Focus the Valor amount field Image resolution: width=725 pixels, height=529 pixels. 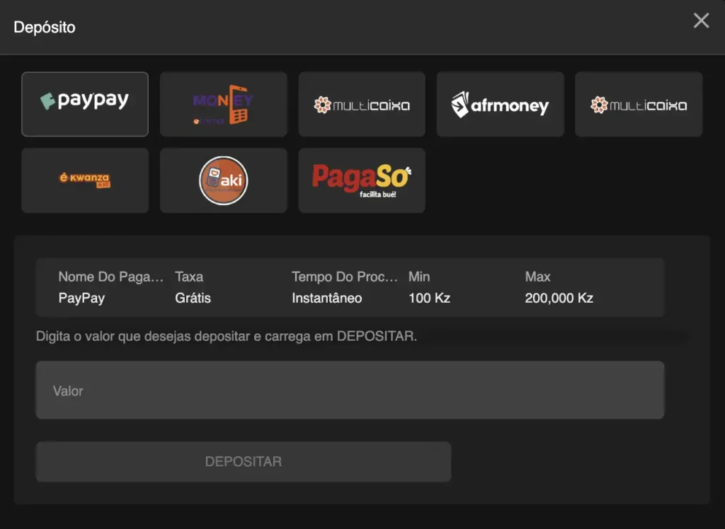pyautogui.click(x=350, y=390)
